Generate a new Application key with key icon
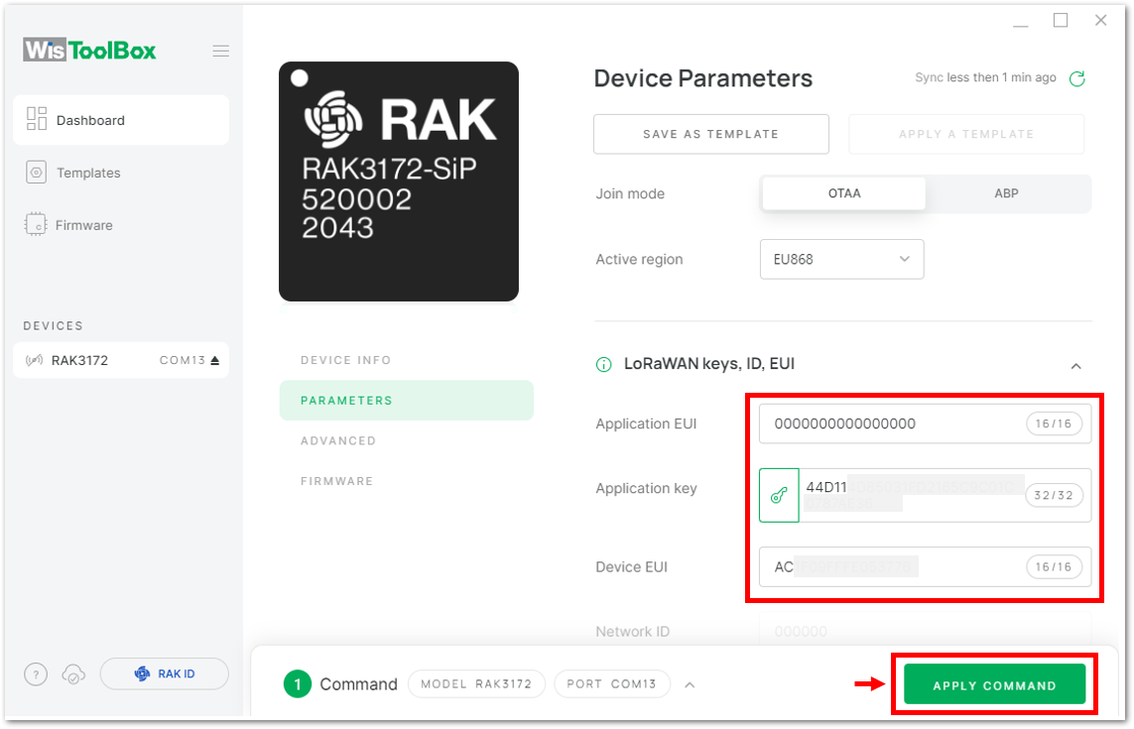1134x729 pixels. (779, 495)
